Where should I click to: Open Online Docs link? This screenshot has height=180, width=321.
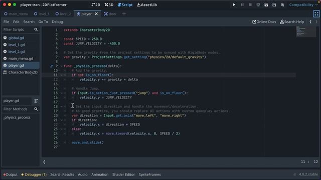point(264,22)
